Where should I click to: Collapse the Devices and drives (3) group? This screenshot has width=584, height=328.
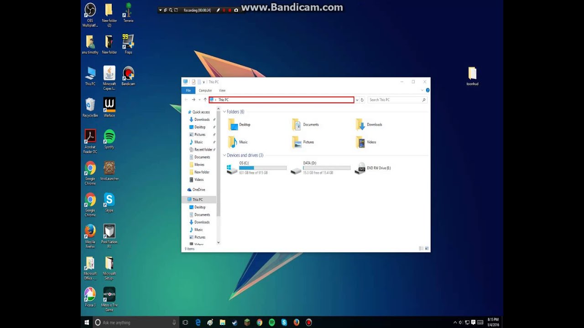(224, 155)
